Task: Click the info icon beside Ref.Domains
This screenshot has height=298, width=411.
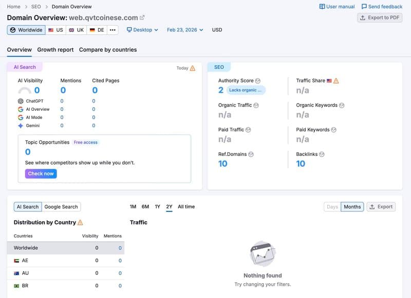Action: click(x=251, y=154)
